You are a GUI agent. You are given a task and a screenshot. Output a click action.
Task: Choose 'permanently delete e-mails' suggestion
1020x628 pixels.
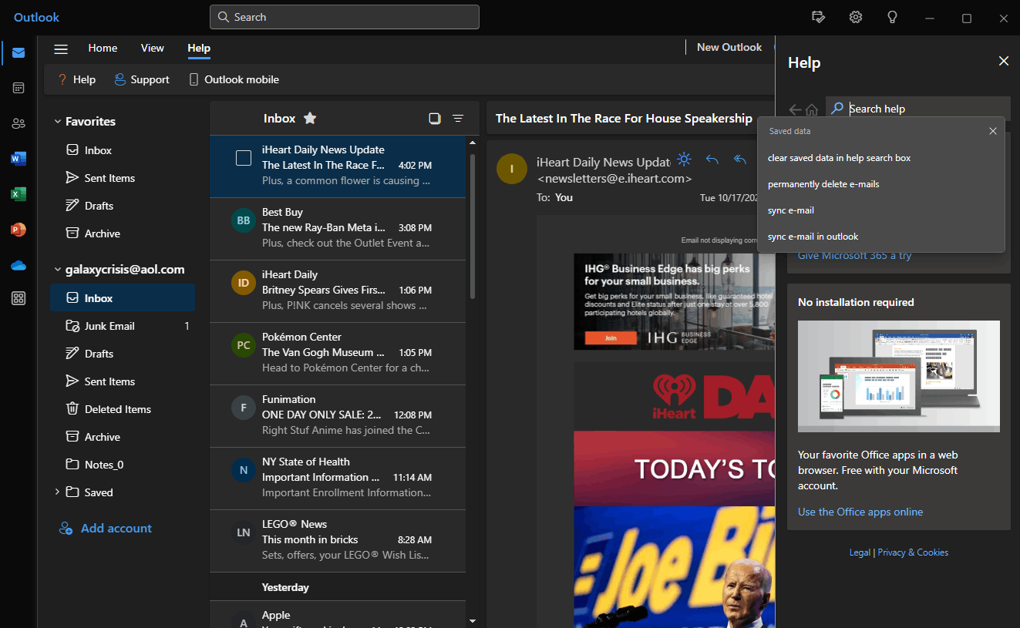tap(881, 184)
